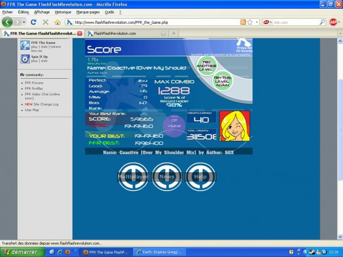Toggle the Off/Visible circle on score screen
343x257 pixels.
coord(174,123)
